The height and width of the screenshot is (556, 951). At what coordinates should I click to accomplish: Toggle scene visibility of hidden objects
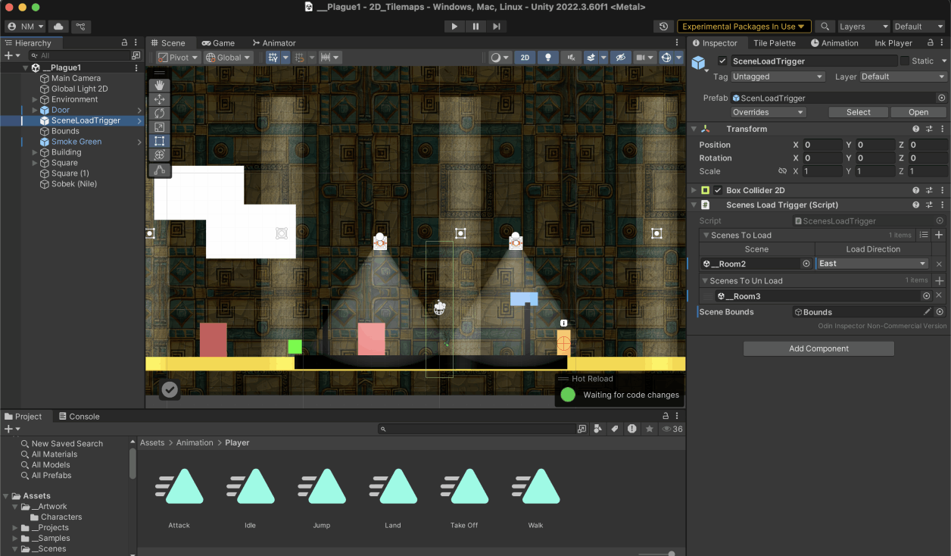tap(620, 58)
